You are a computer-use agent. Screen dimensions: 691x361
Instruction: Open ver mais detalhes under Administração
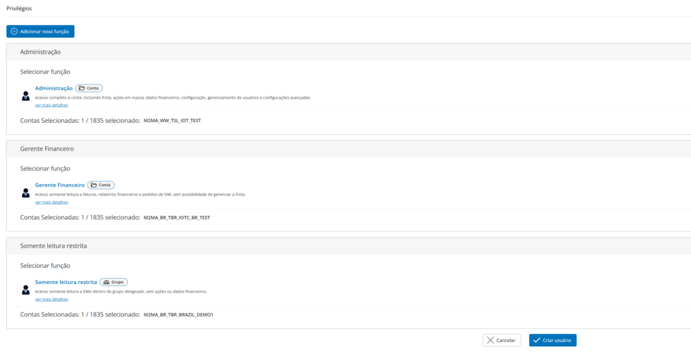51,105
